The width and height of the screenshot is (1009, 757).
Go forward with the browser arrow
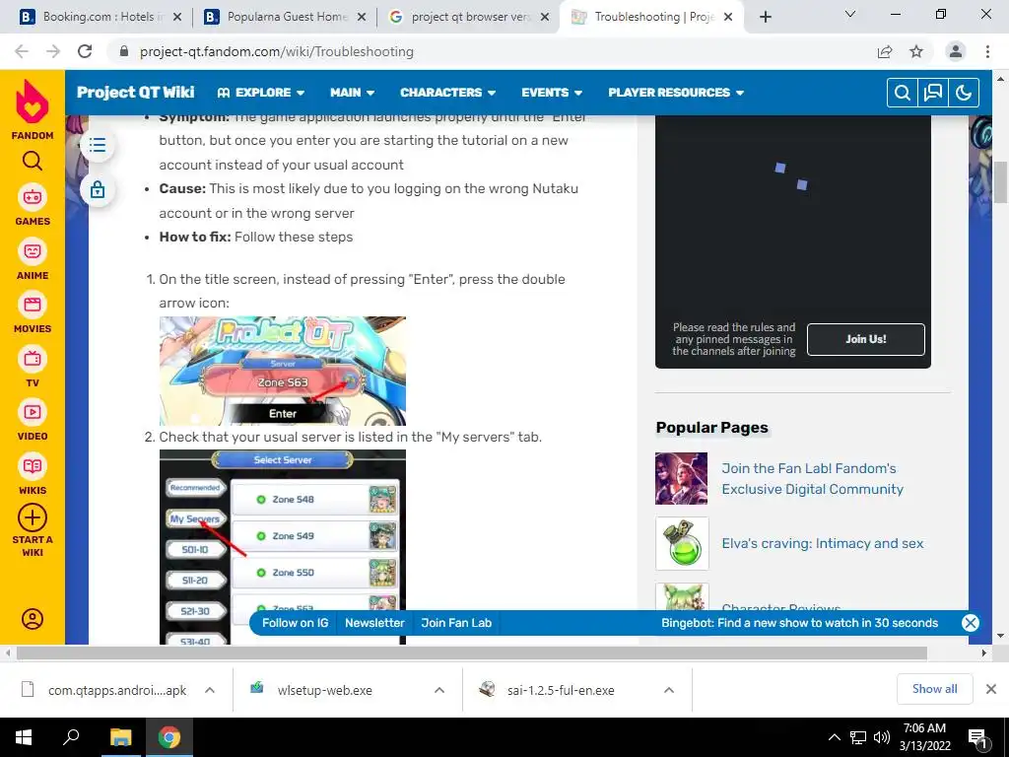point(53,51)
